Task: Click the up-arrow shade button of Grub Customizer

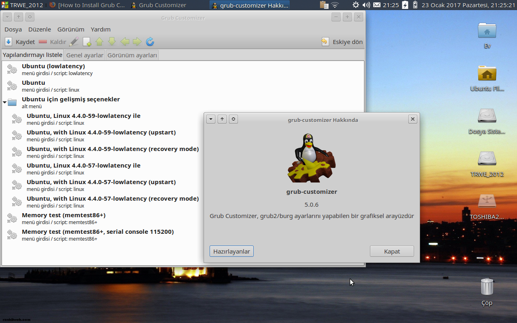Action: [x=19, y=17]
